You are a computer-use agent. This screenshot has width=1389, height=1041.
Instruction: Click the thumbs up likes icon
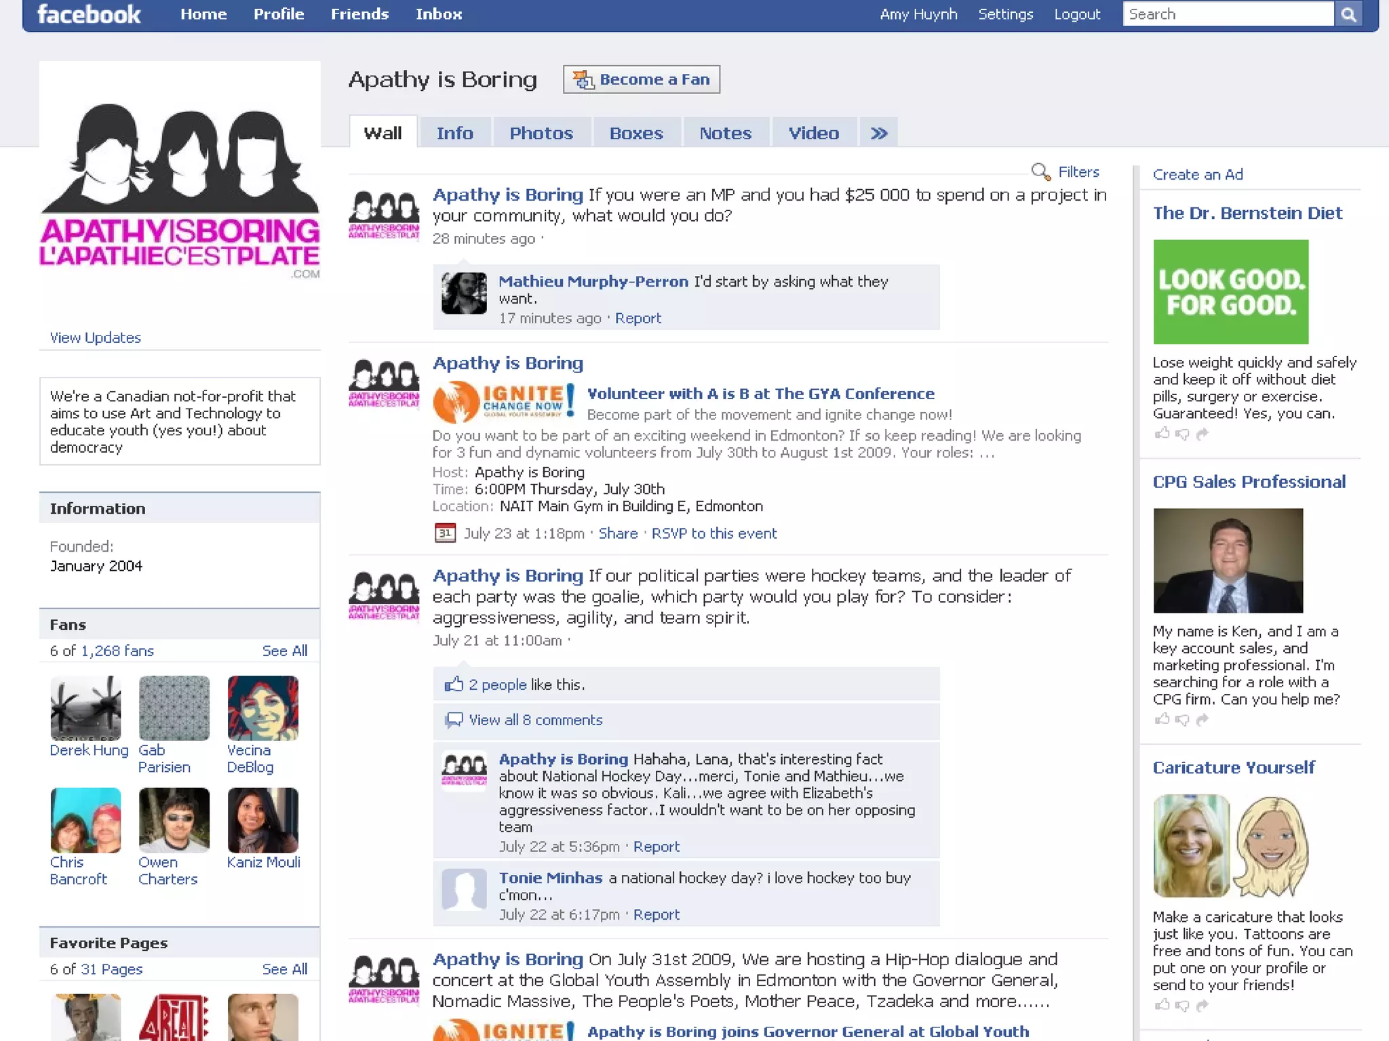[453, 685]
